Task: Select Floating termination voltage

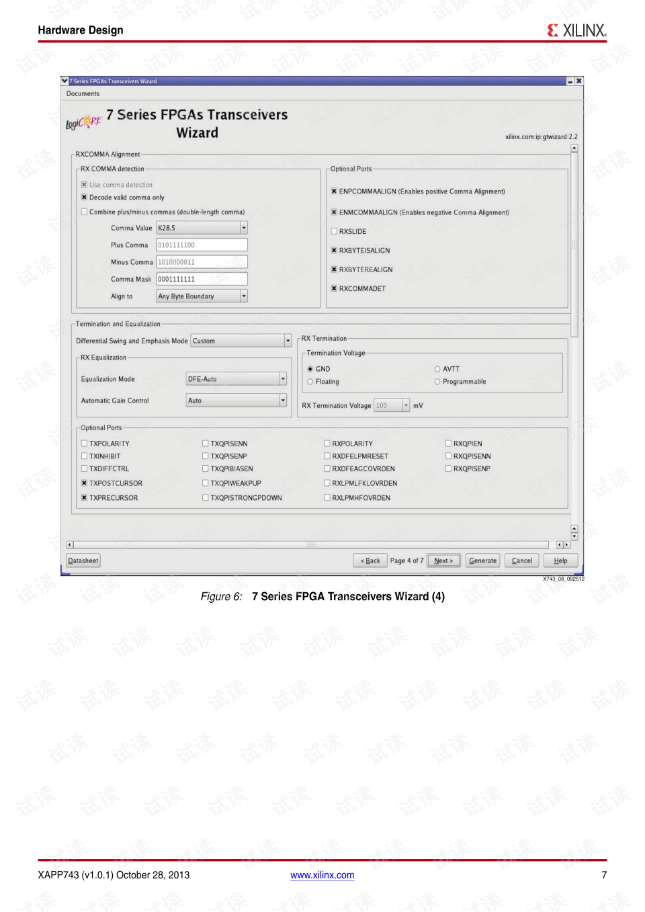Action: pyautogui.click(x=310, y=382)
